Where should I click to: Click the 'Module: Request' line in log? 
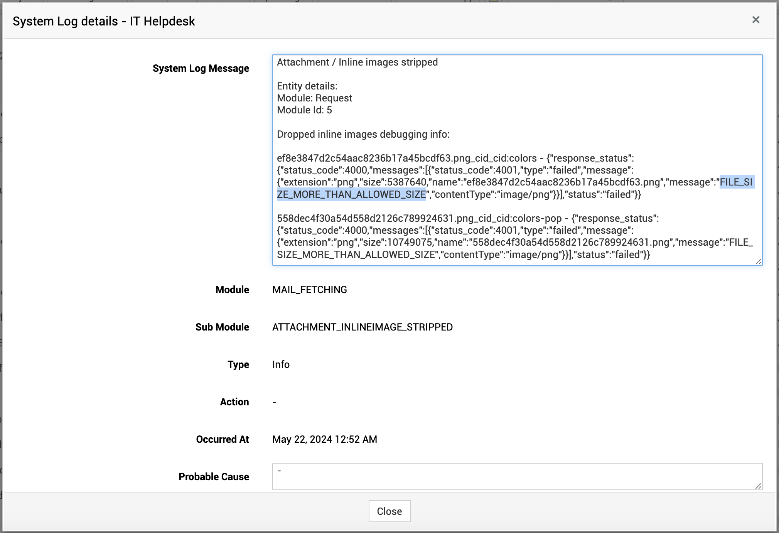314,98
